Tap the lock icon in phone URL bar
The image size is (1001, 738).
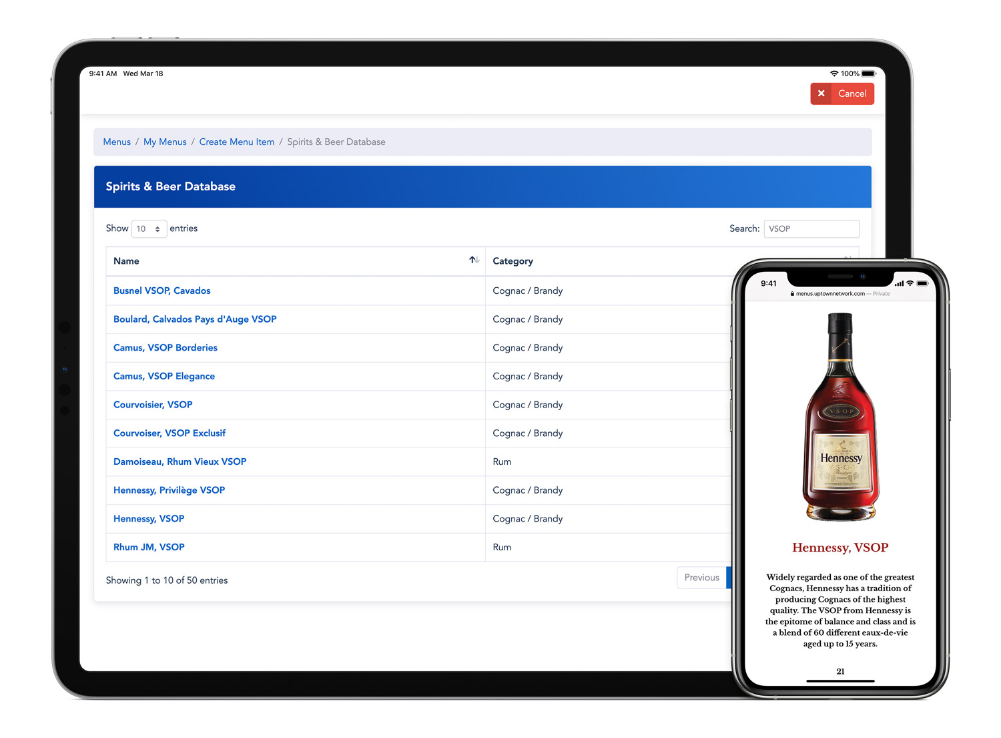[x=792, y=293]
